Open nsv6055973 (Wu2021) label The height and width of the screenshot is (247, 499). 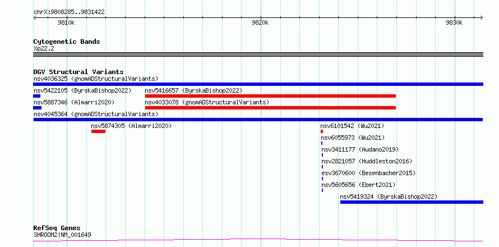(353, 138)
